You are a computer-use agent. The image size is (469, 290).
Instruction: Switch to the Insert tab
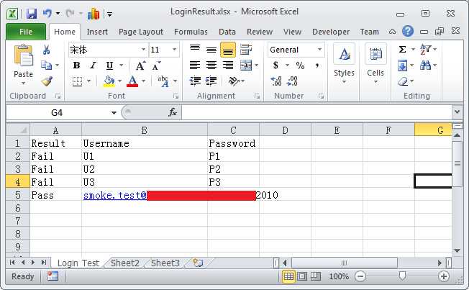coord(97,32)
